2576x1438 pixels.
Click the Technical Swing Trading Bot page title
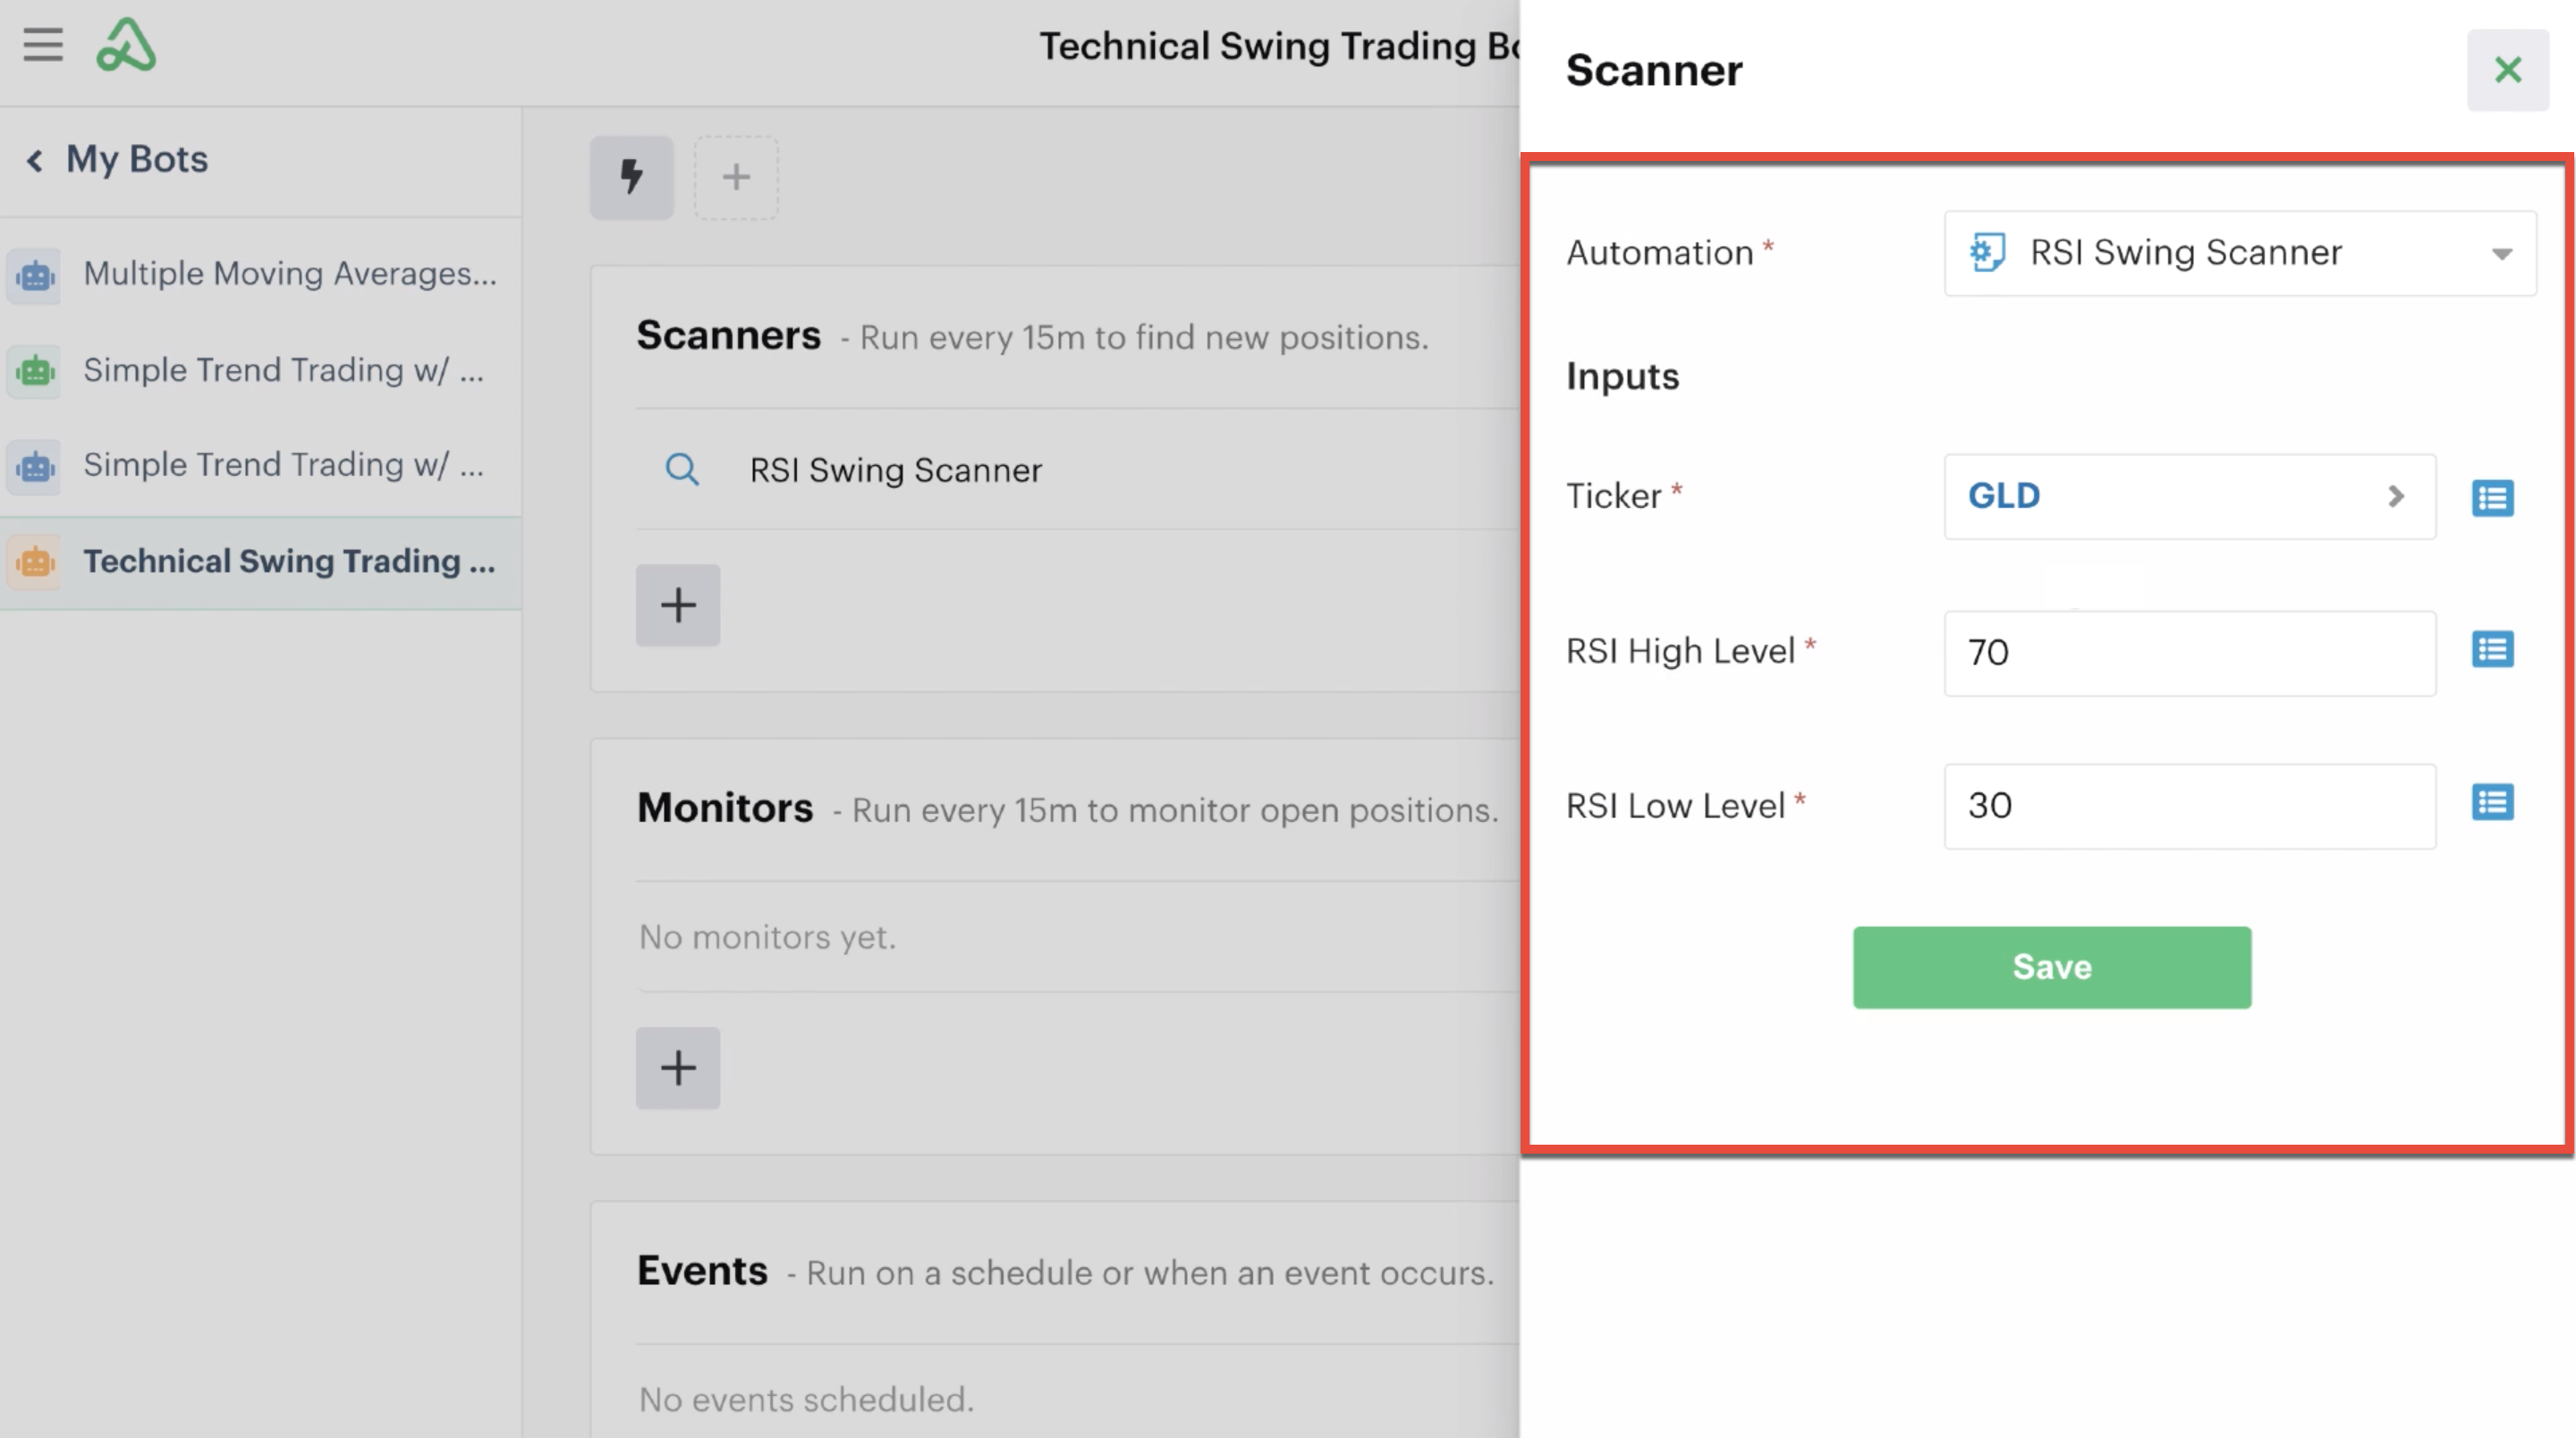click(x=1279, y=46)
